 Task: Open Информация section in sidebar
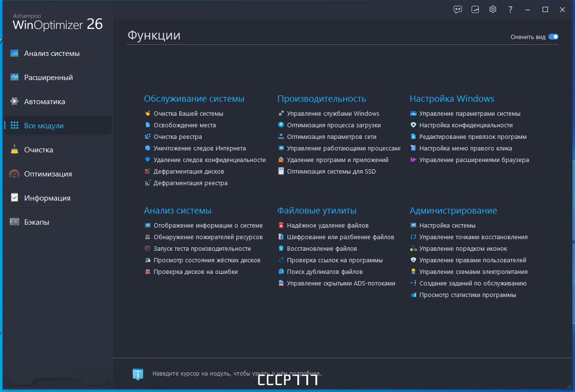(x=47, y=198)
